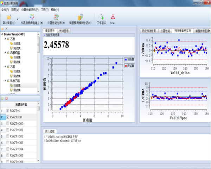Enable the RSYZTrn100 checkbox
Image resolution: width=211 pixels, height=169 pixels.
point(8,124)
